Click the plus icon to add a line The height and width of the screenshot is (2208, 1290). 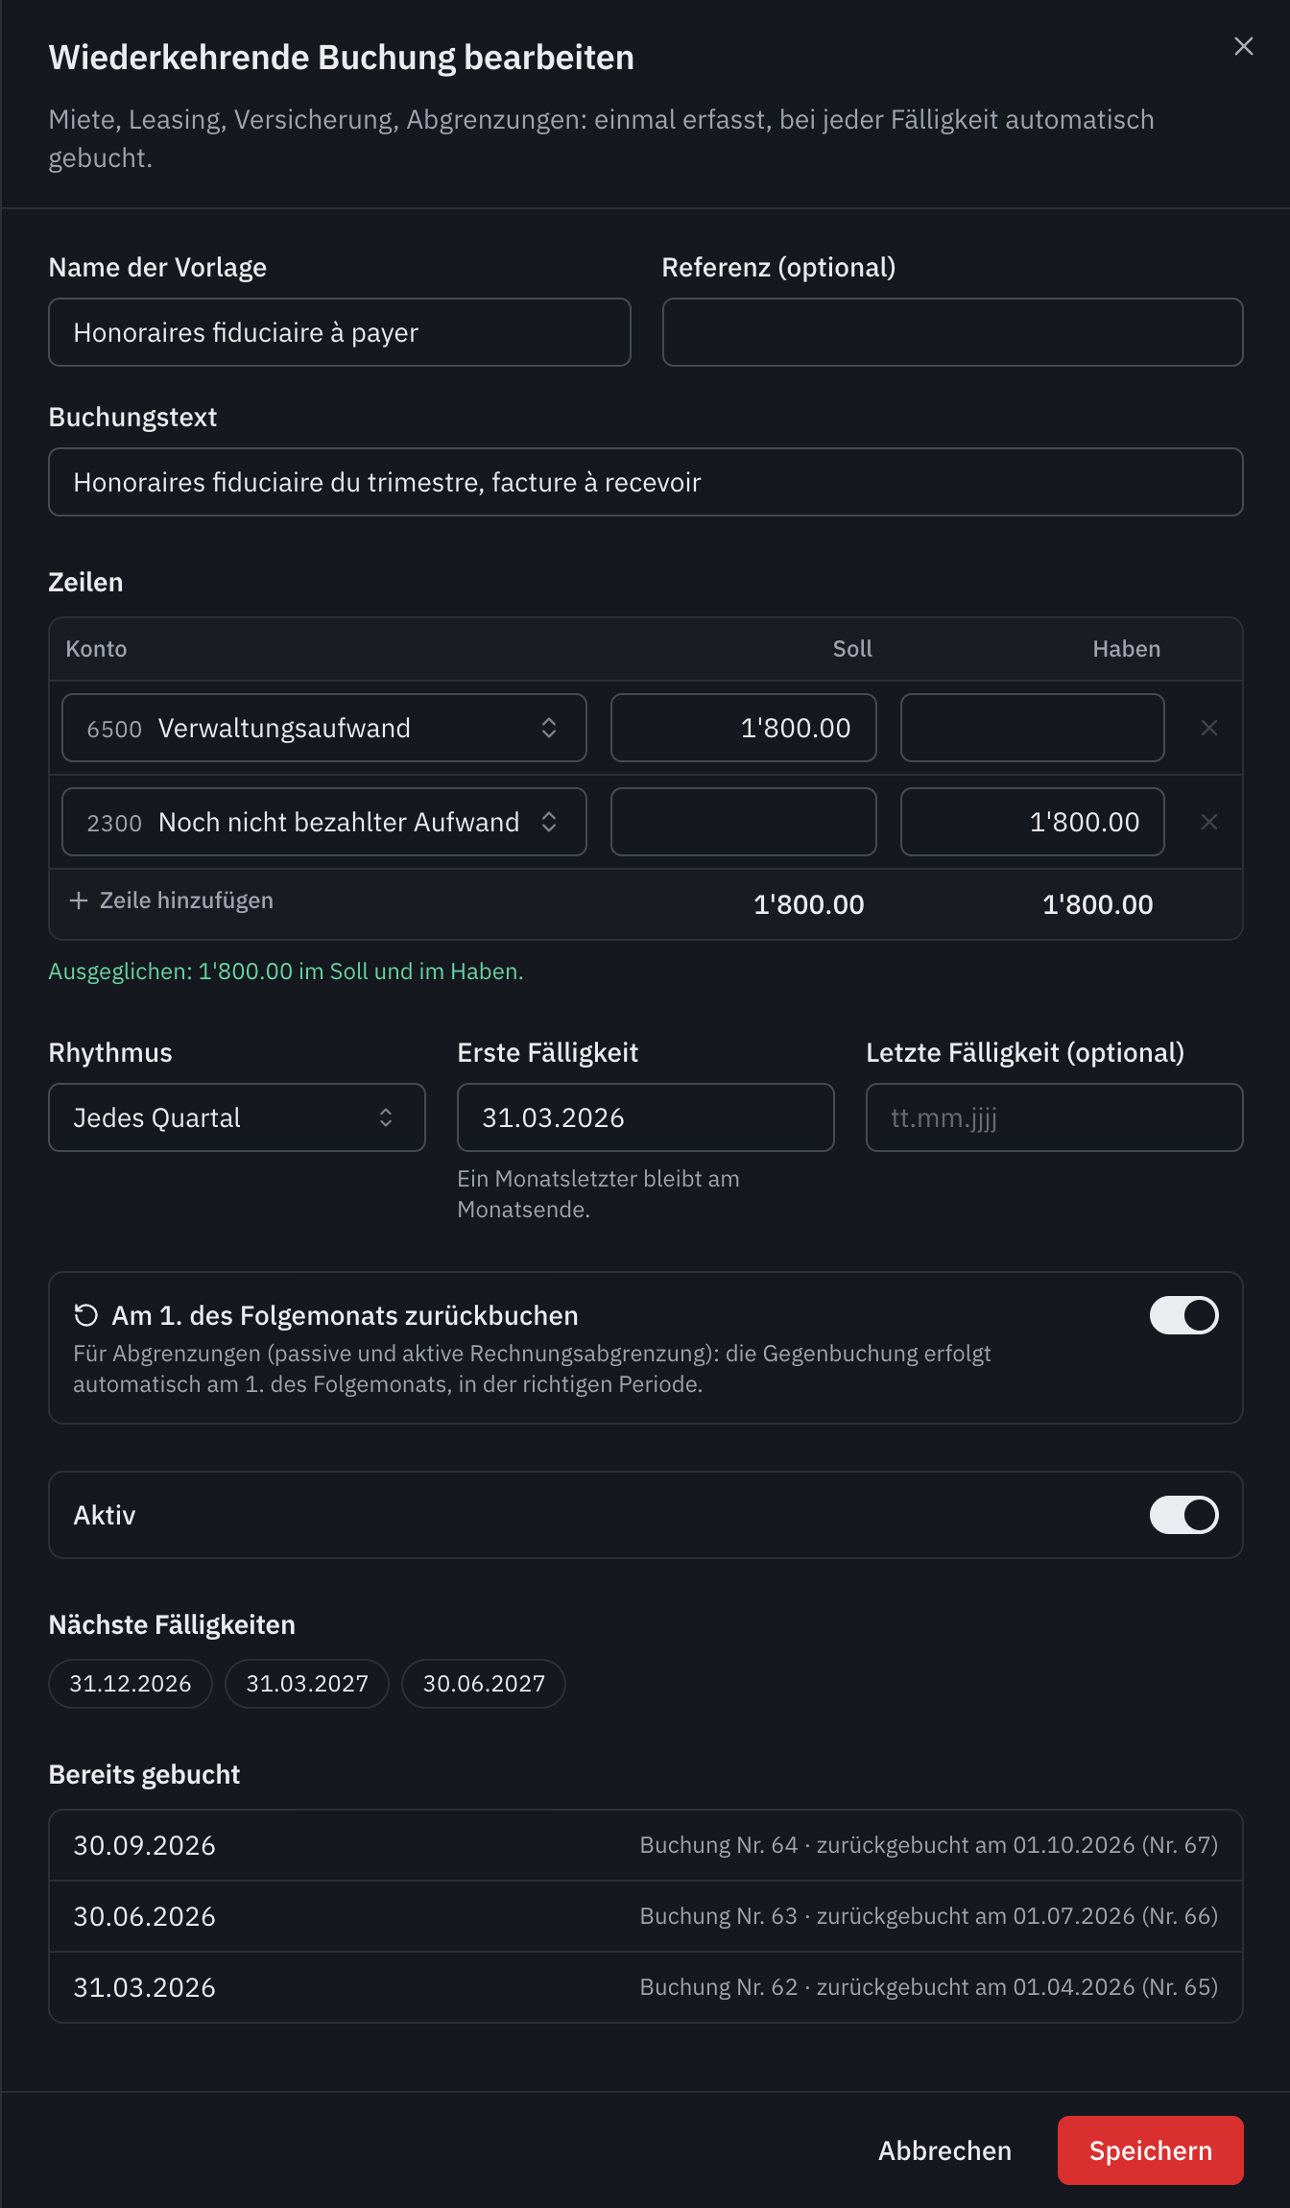click(x=79, y=900)
